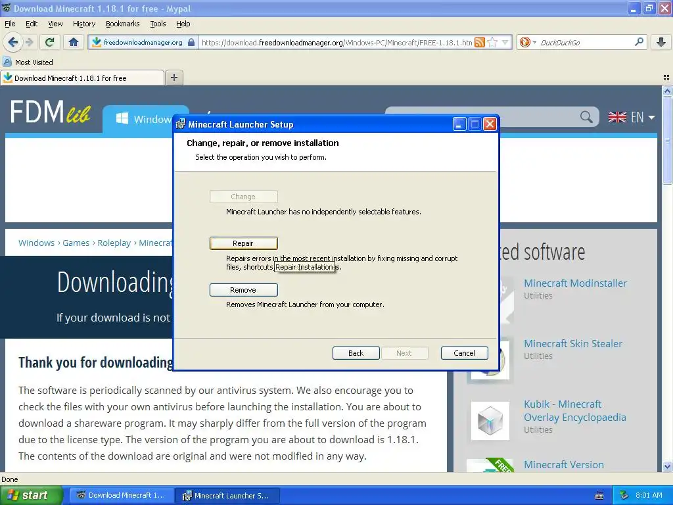This screenshot has height=505, width=673.
Task: Open a new tab with plus button
Action: pyautogui.click(x=174, y=78)
